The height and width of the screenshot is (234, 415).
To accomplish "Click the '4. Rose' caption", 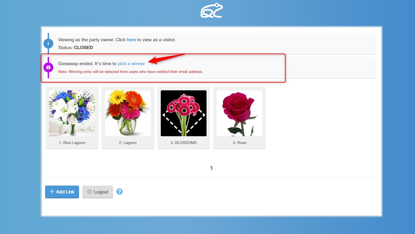I will 239,143.
